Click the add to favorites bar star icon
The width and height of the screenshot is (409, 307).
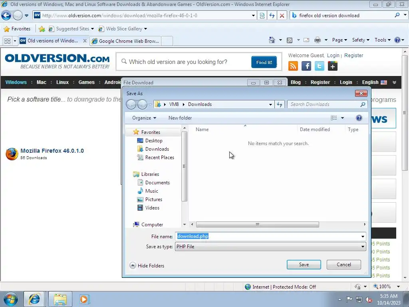[42, 29]
